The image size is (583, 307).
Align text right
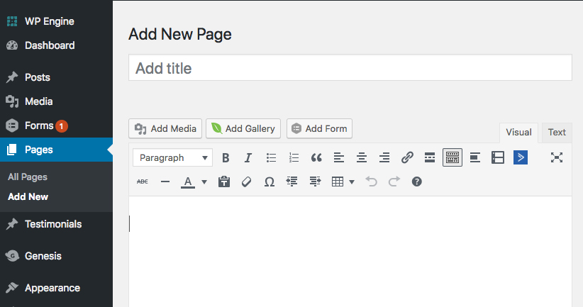pos(384,158)
